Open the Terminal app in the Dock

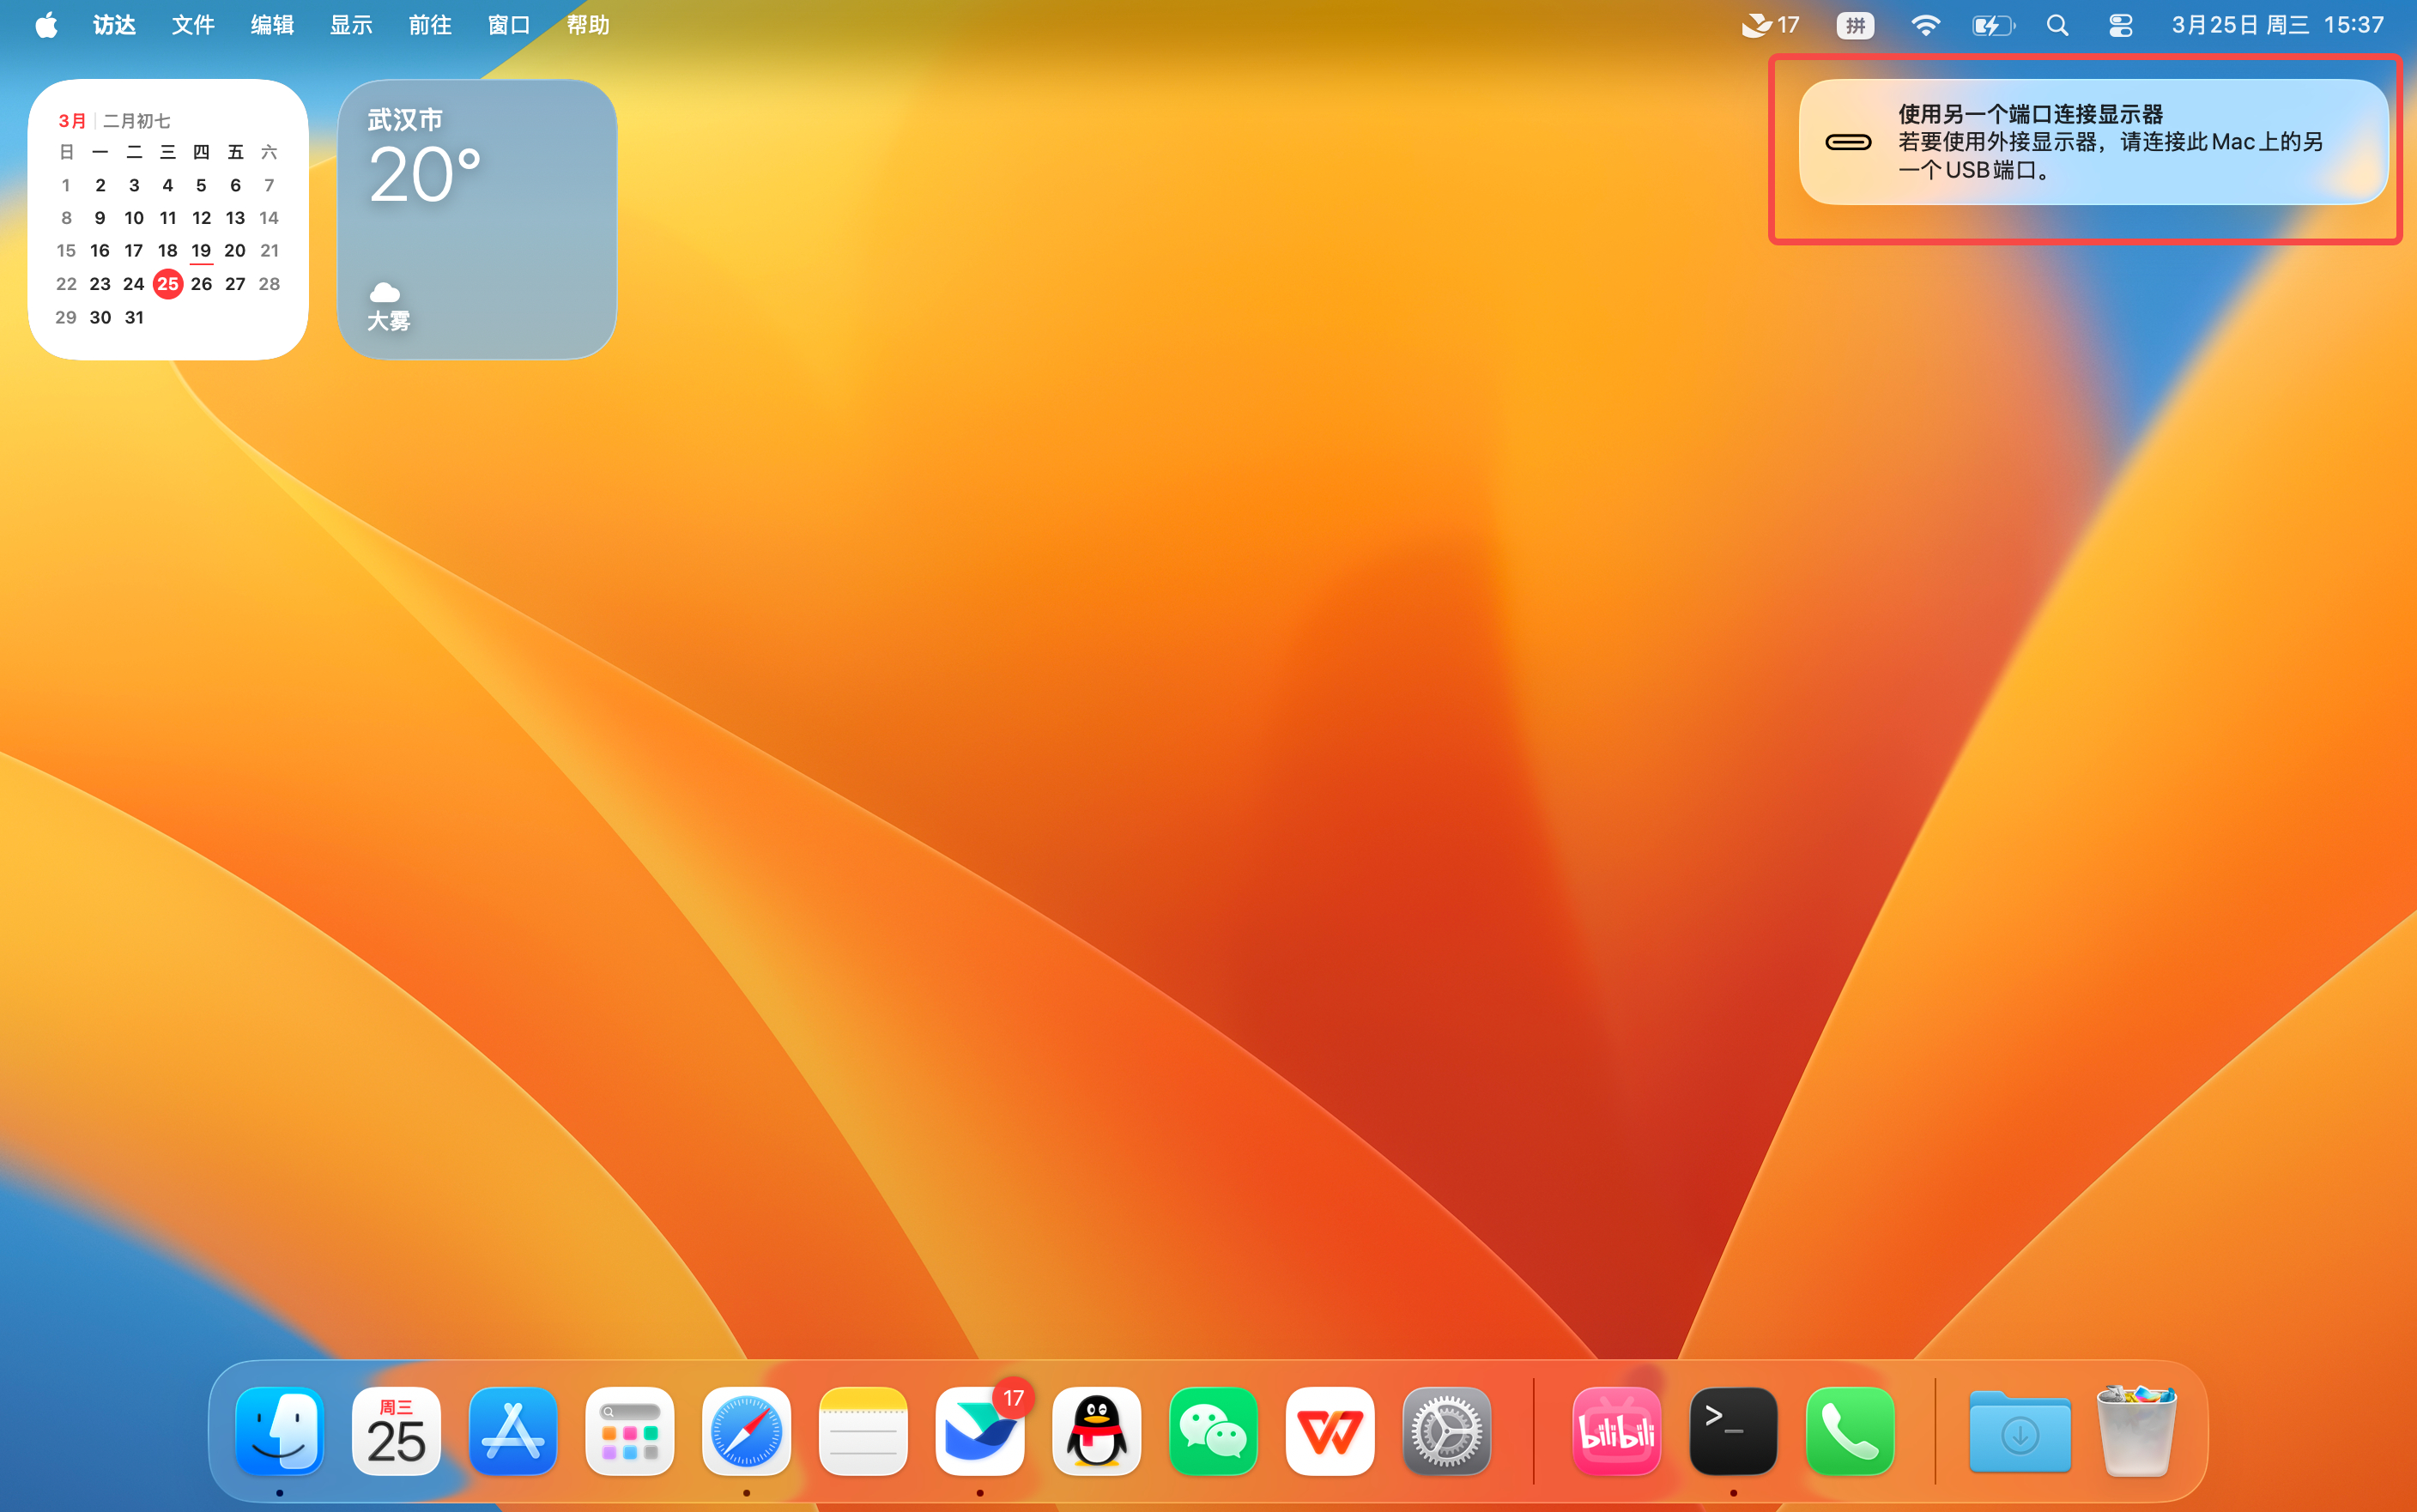pyautogui.click(x=1733, y=1431)
